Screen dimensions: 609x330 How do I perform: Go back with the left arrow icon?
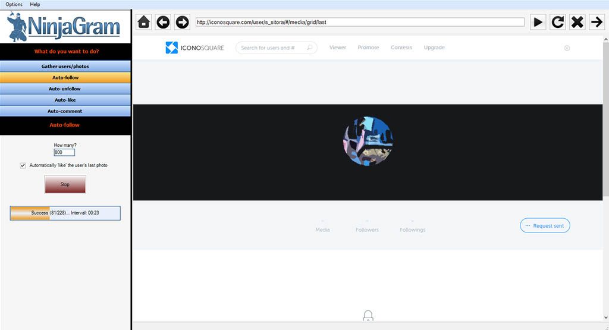[x=163, y=23]
